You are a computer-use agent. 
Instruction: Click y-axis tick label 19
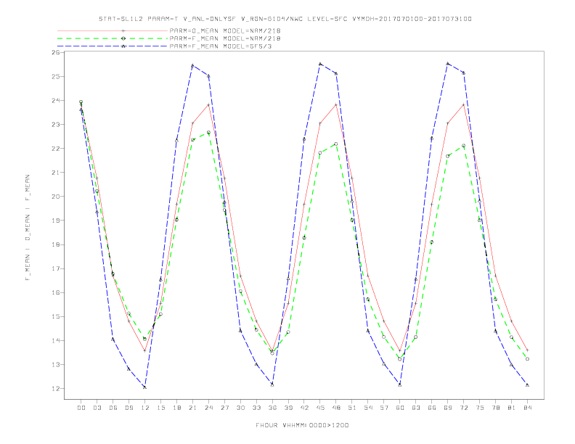[55, 221]
